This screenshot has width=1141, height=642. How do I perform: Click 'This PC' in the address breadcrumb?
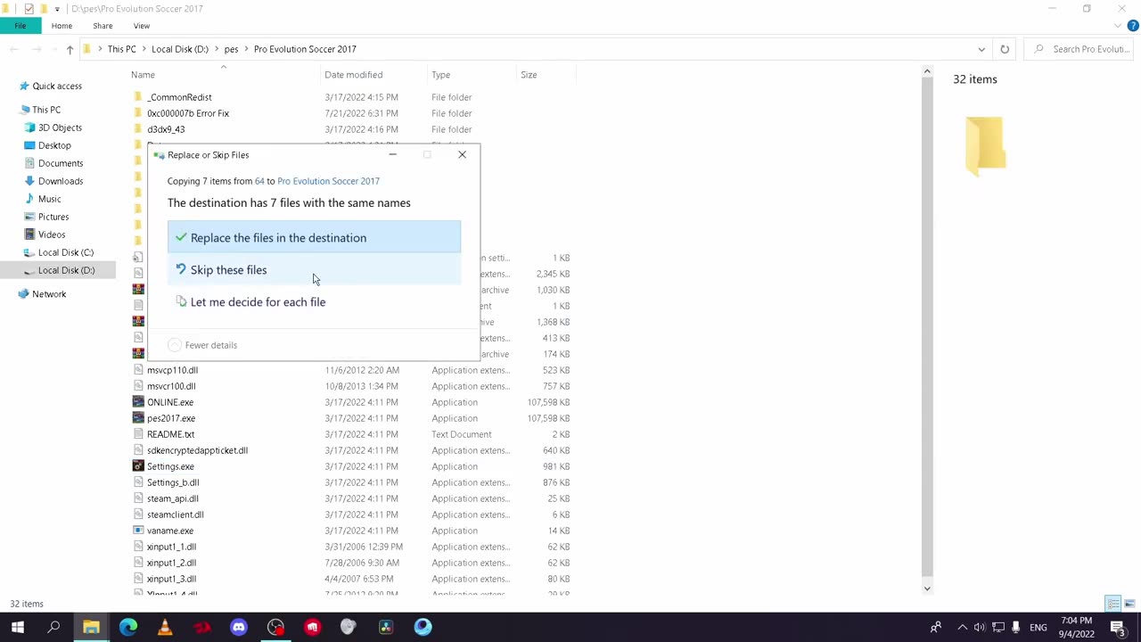pyautogui.click(x=122, y=49)
